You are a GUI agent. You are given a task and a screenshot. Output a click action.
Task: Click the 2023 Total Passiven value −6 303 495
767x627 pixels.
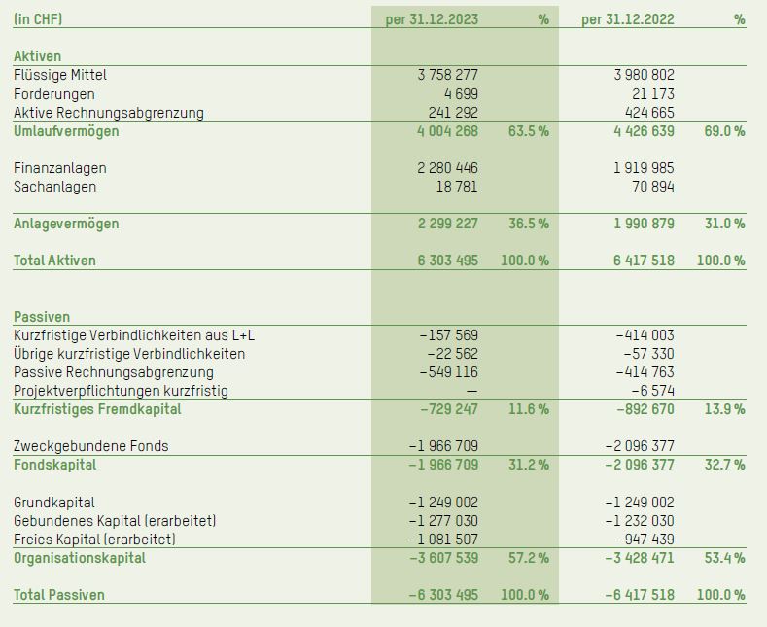click(443, 595)
